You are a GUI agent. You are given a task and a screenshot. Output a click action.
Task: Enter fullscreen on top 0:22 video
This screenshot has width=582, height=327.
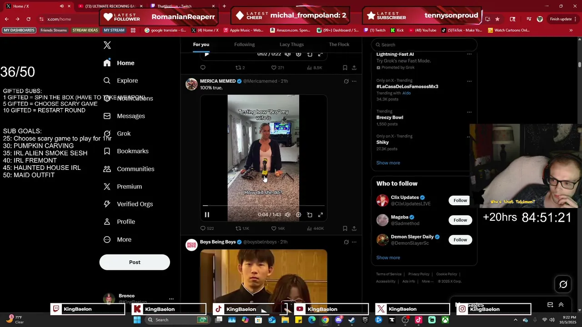pyautogui.click(x=321, y=54)
